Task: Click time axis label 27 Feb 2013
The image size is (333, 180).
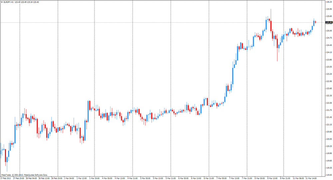Action: click(6, 178)
